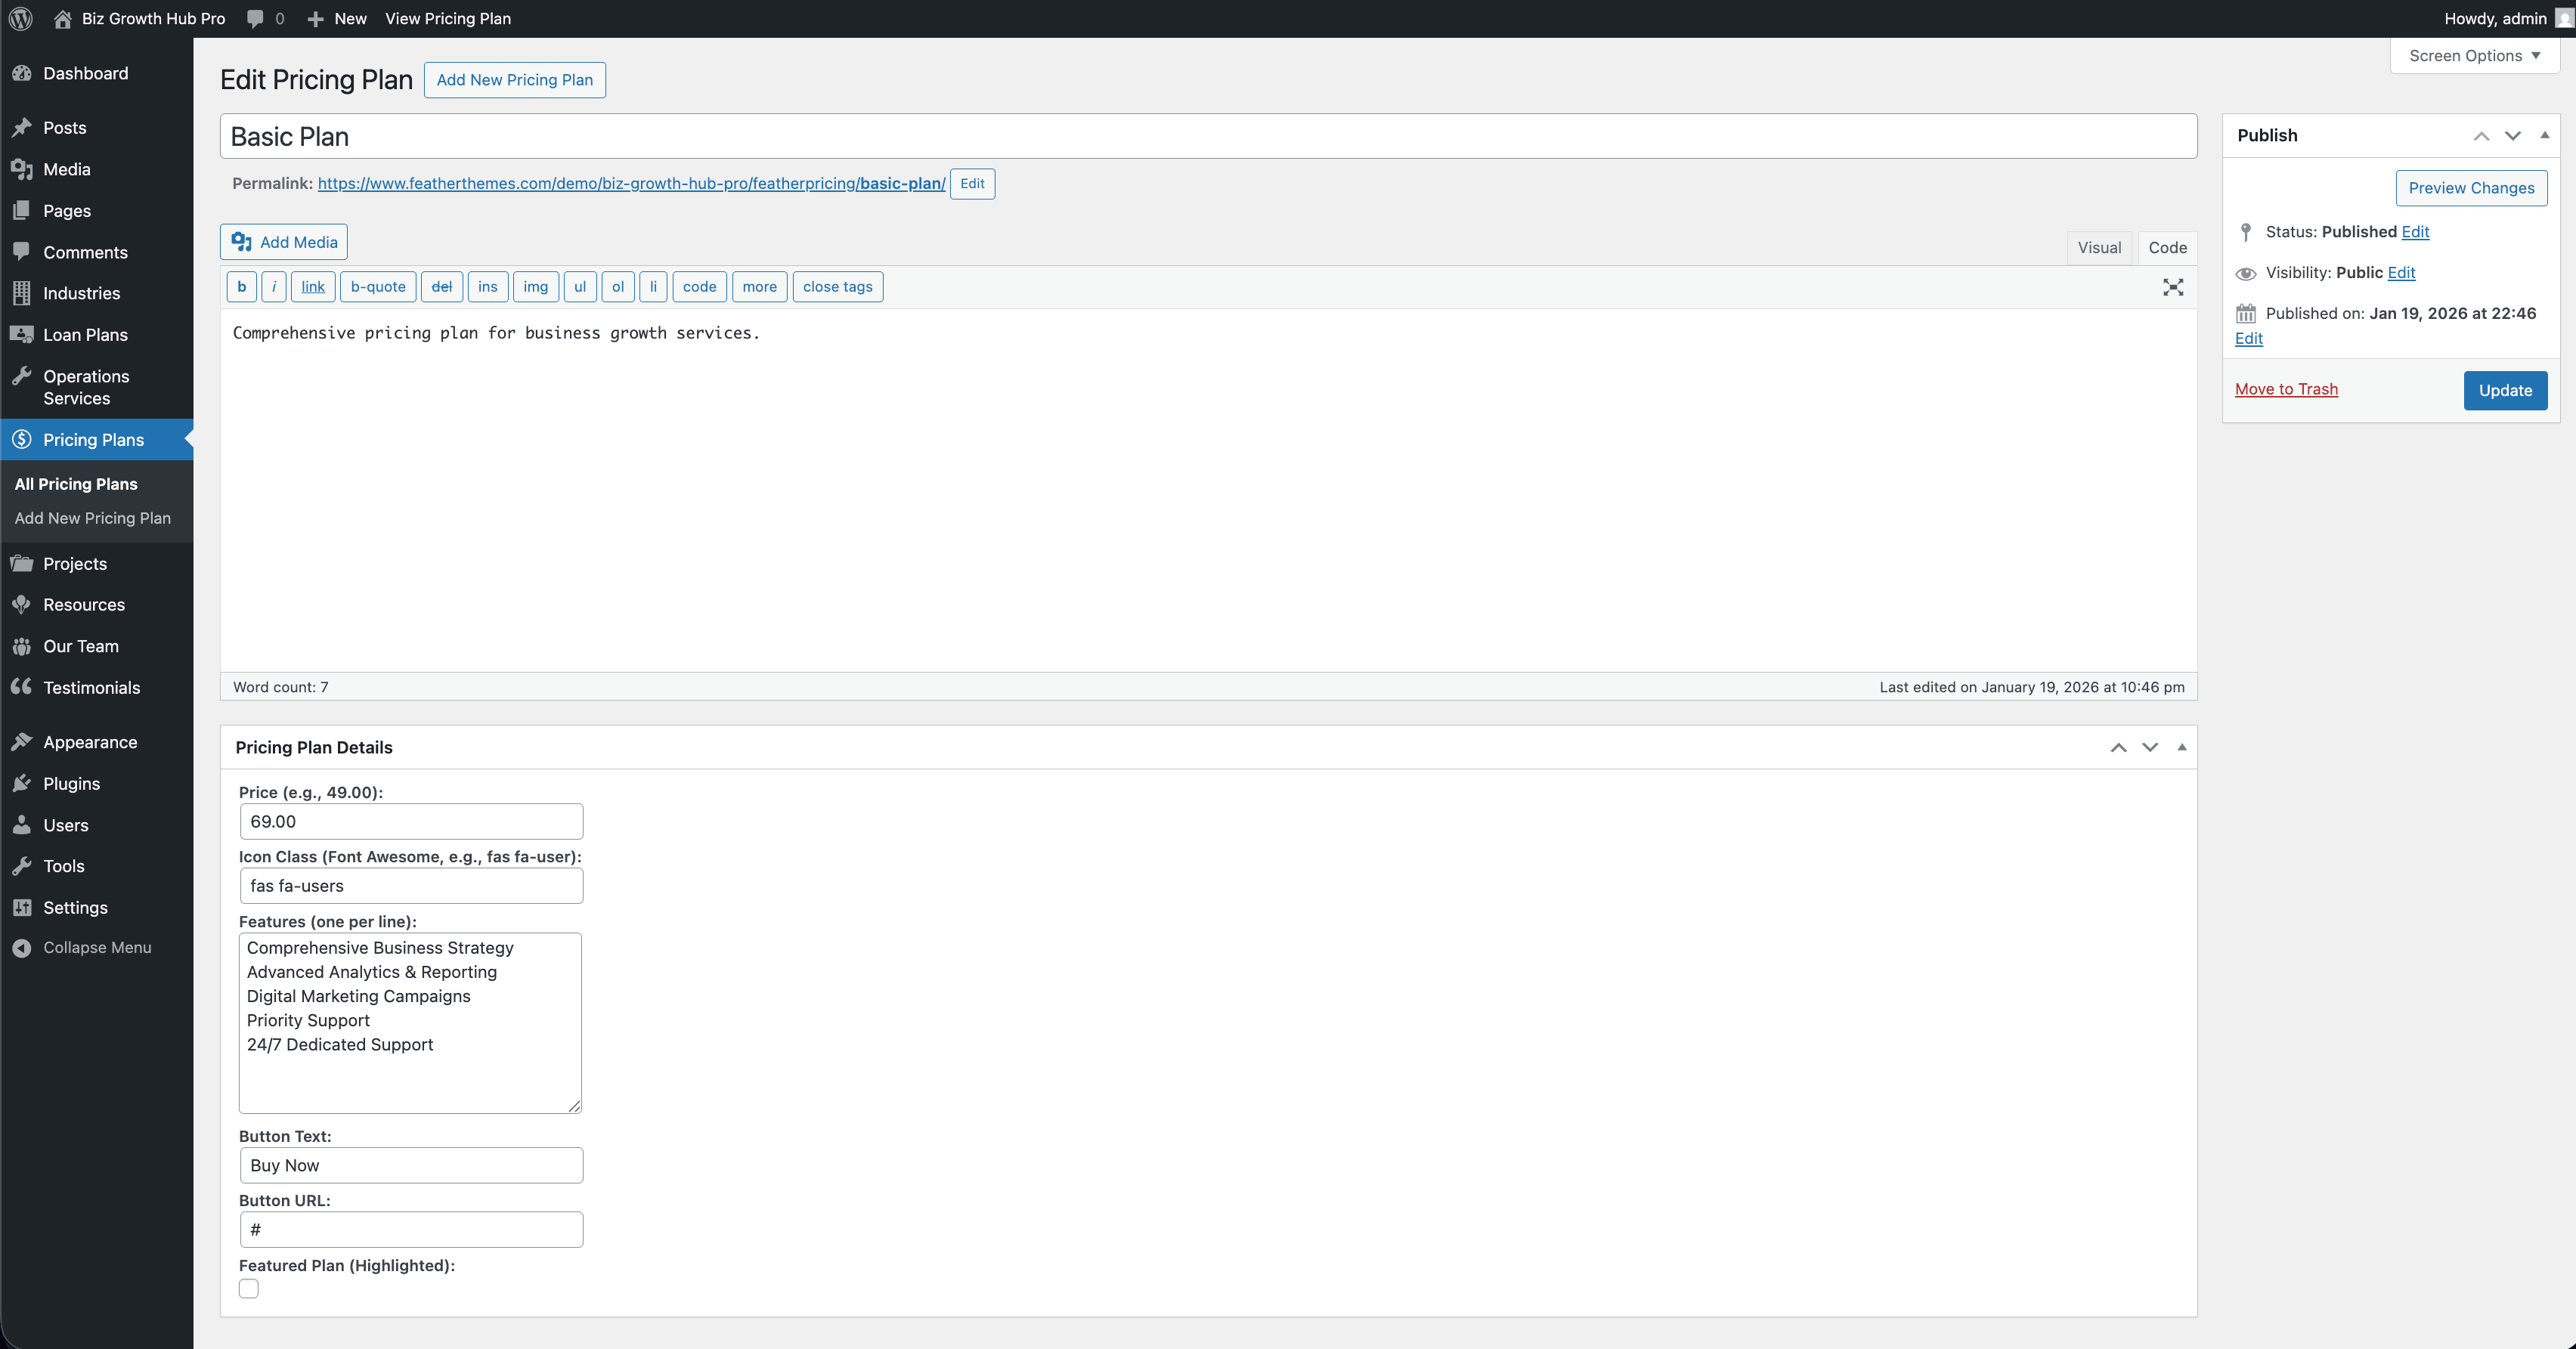Click the WordPress logo icon
2576x1349 pixels.
pos(20,18)
